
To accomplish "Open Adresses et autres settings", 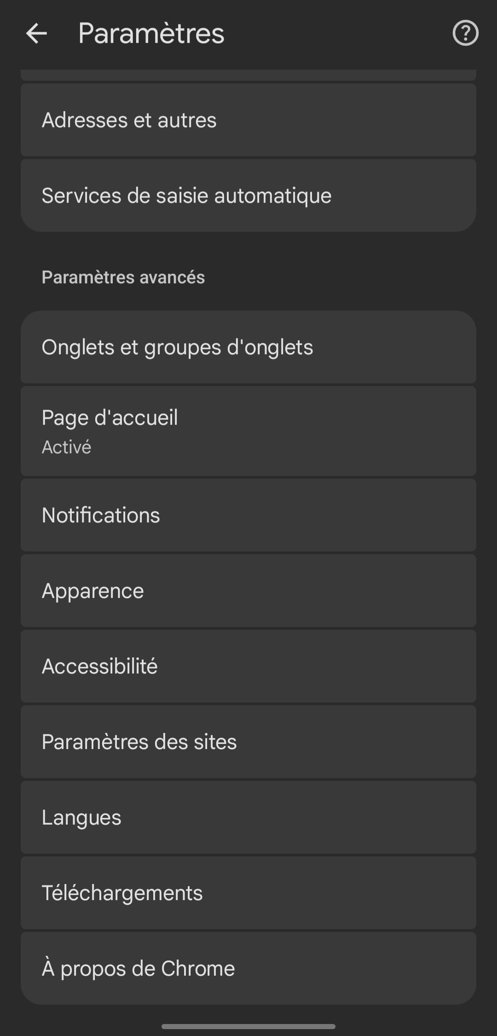I will coord(248,120).
